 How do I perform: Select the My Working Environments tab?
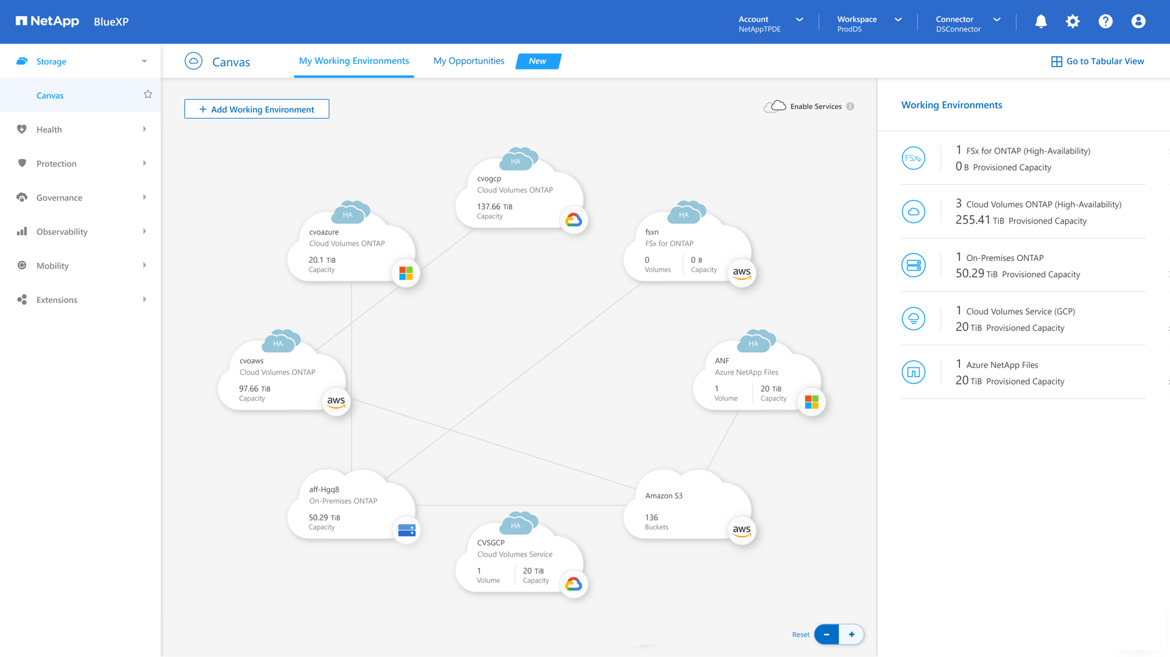pos(354,61)
